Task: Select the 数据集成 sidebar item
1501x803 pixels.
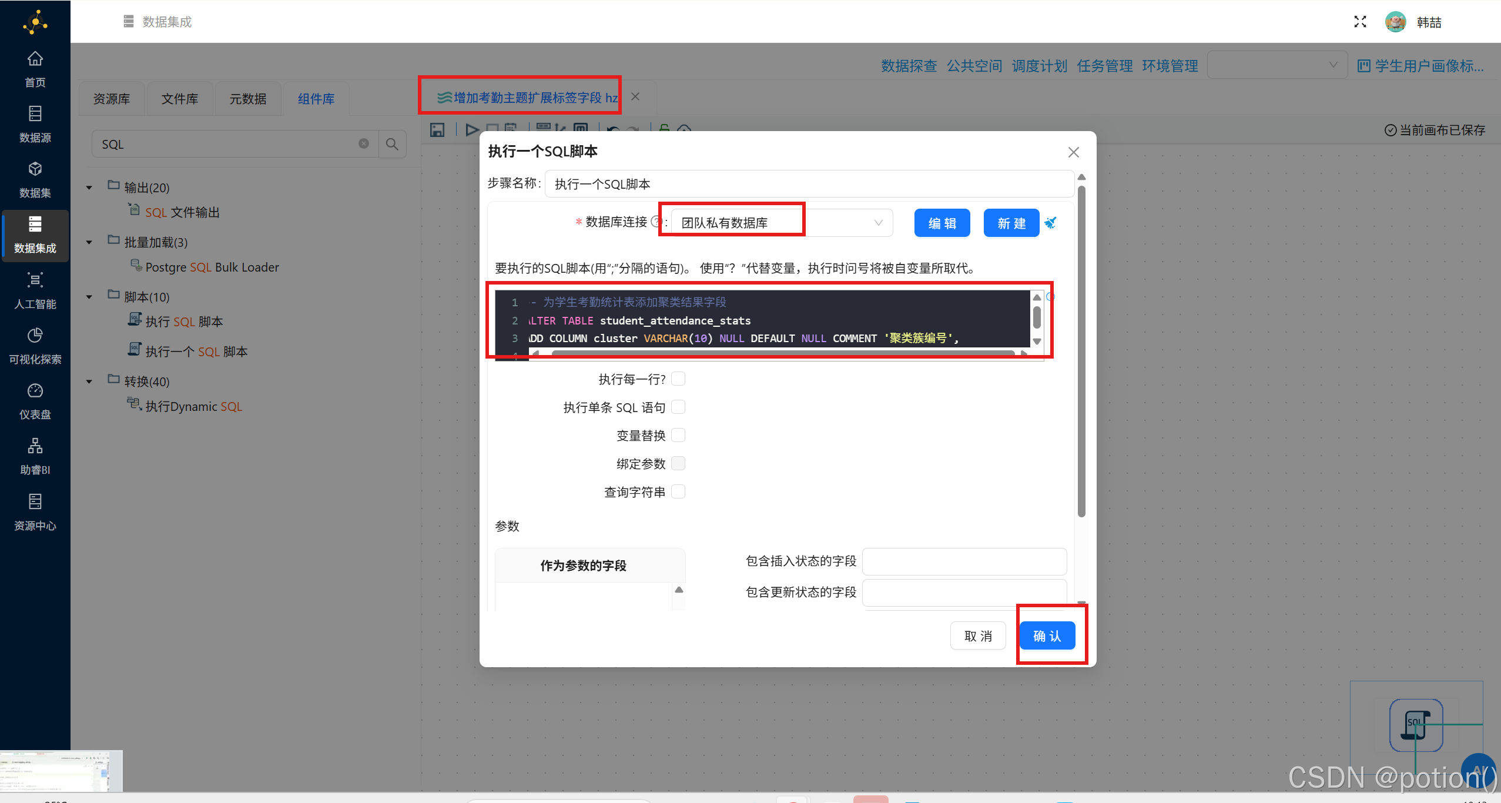Action: click(x=35, y=235)
